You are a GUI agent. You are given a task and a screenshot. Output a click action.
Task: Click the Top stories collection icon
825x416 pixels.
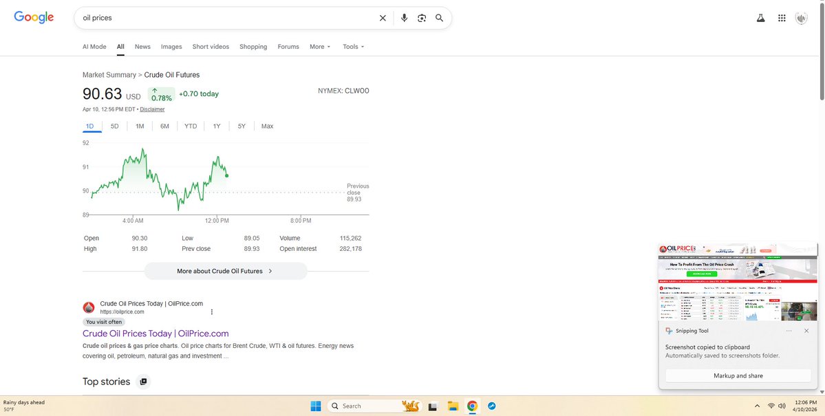coord(143,382)
